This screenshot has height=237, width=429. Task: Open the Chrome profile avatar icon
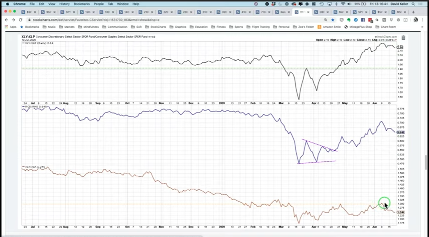click(x=416, y=19)
